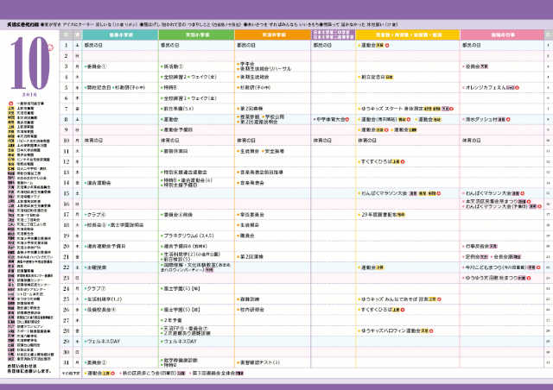The image size is (553, 390).
Task: Select 土曜授業 on day 22
Action: (97, 267)
